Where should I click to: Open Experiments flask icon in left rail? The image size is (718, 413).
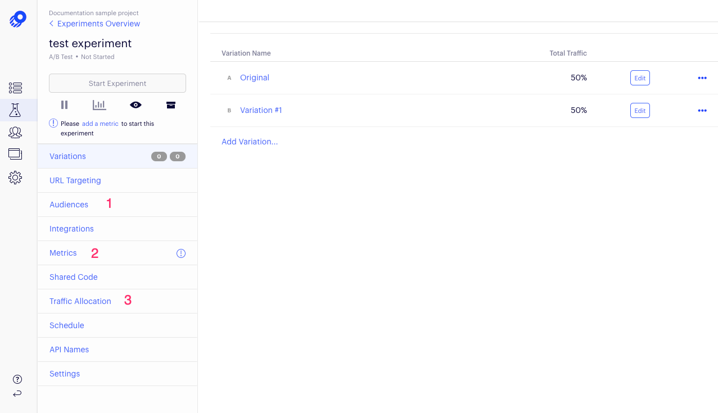pyautogui.click(x=15, y=110)
